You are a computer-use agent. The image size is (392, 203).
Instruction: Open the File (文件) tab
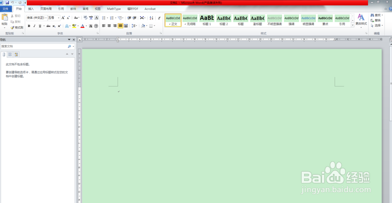[5, 9]
